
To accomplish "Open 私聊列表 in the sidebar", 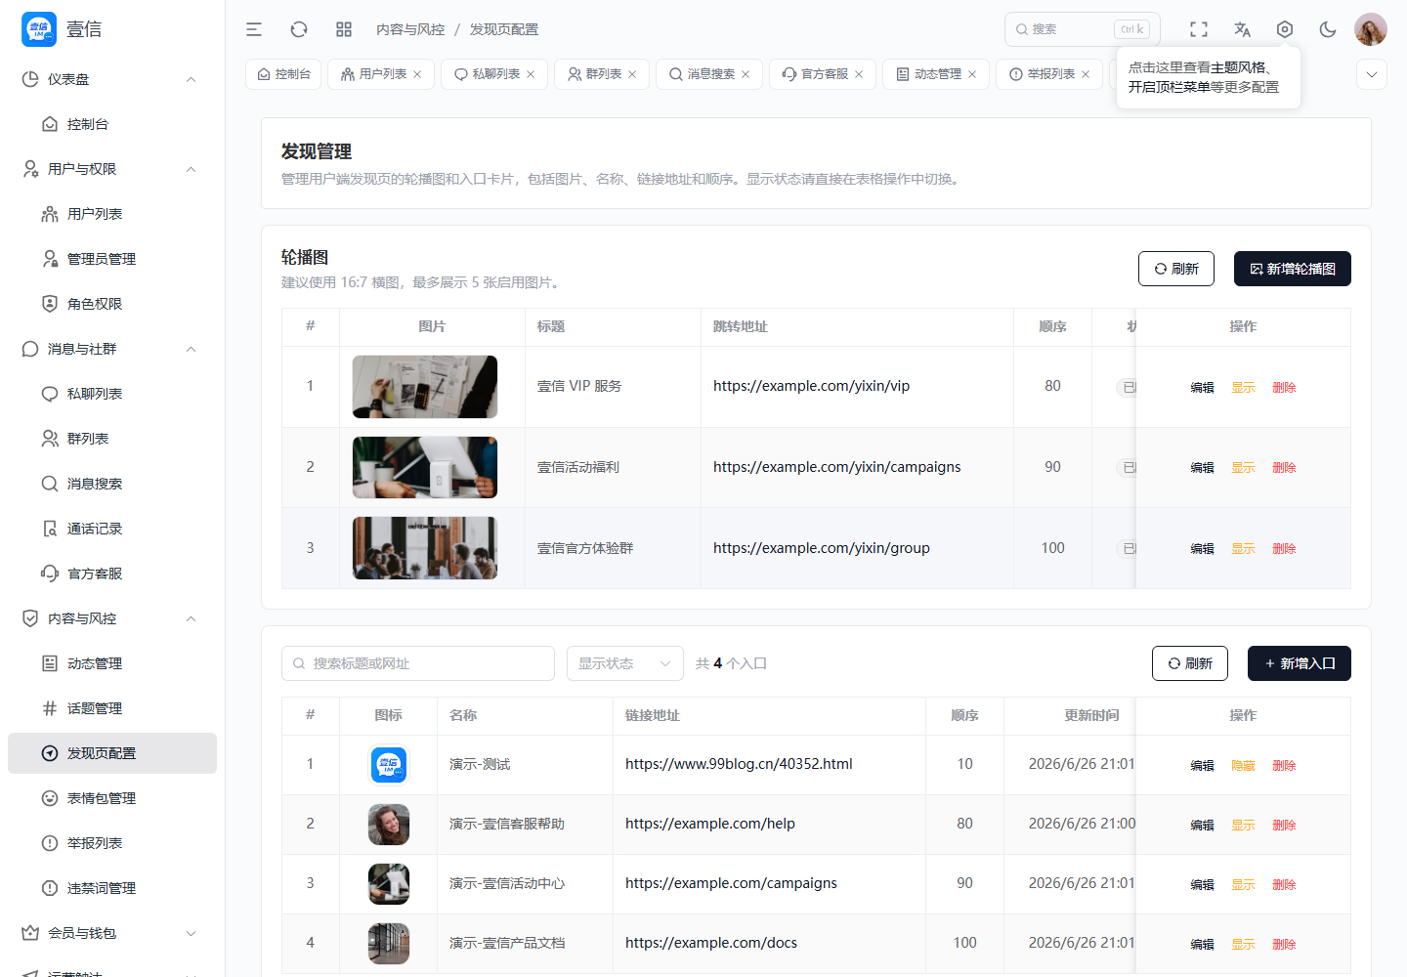I will click(x=112, y=394).
